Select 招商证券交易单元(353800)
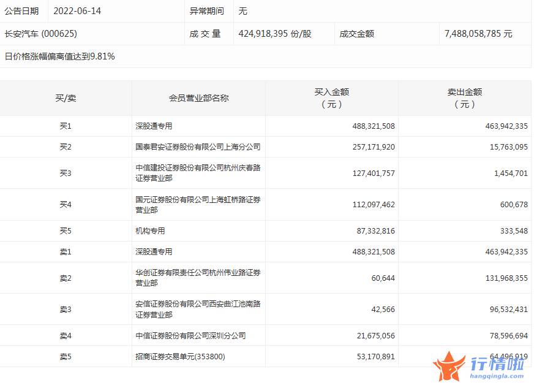The height and width of the screenshot is (385, 534). coord(180,357)
